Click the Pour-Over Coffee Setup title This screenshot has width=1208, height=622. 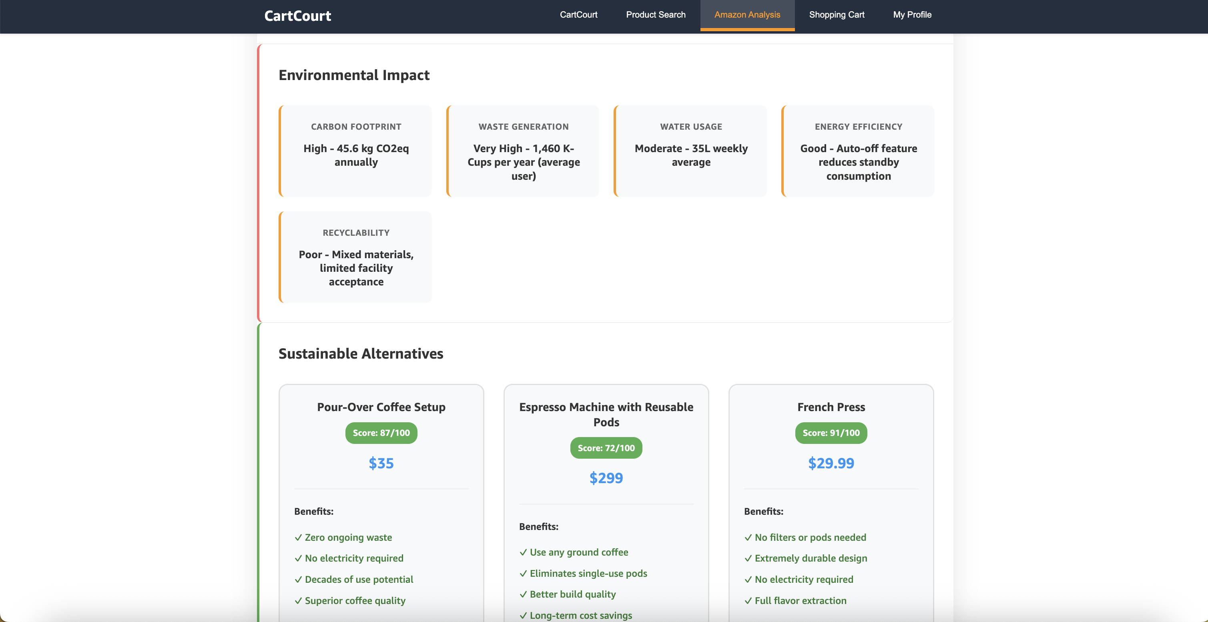[x=381, y=407]
